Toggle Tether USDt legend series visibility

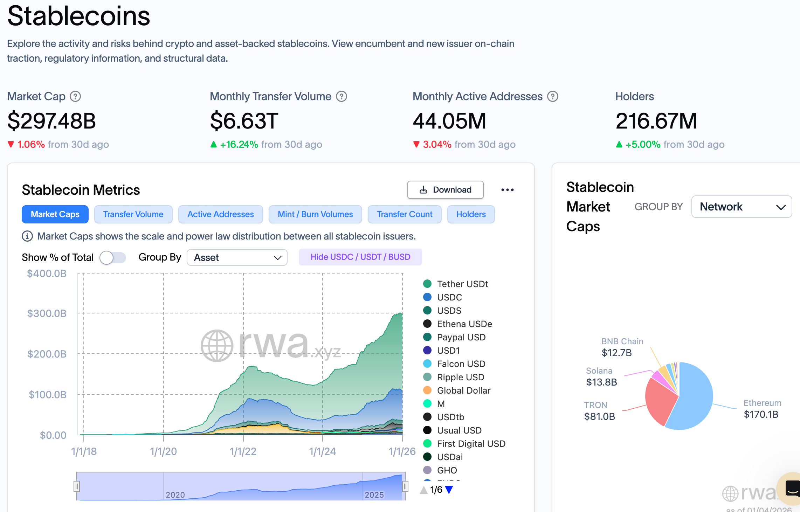tap(427, 284)
